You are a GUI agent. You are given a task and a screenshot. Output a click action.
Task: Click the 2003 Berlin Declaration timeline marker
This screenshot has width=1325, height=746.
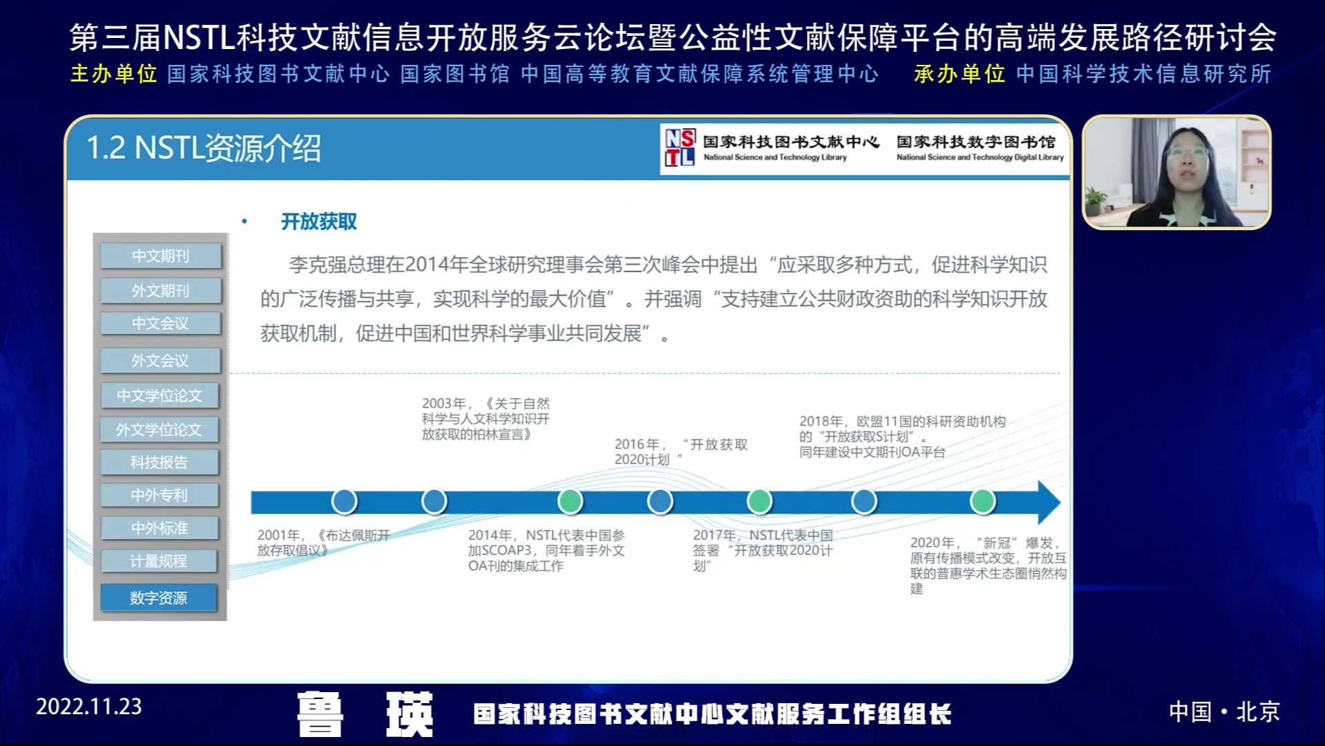coord(434,501)
